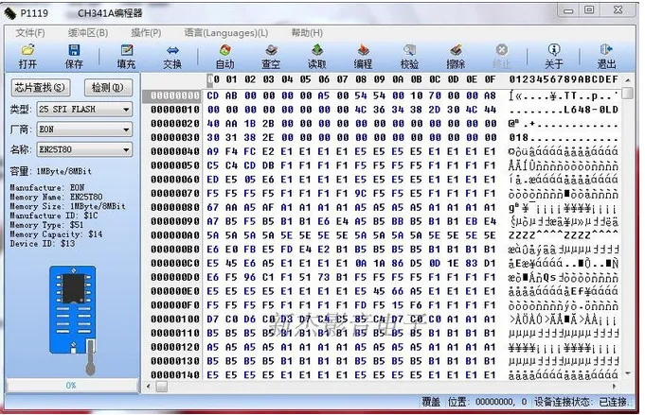
Task: Click byte 67 at start of row 00000080
Action: pyautogui.click(x=213, y=207)
